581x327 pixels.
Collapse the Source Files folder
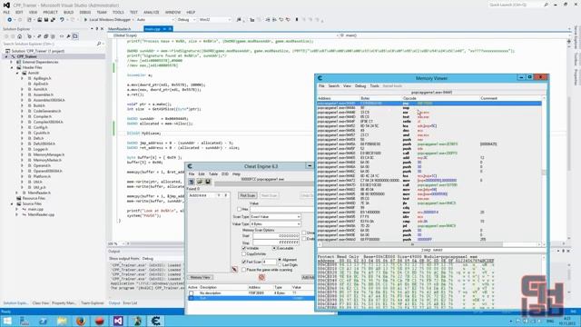click(x=12, y=203)
